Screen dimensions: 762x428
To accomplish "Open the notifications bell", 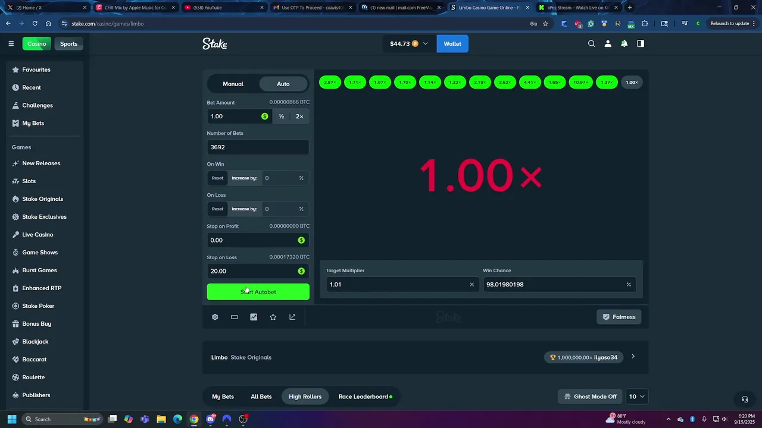I will (x=624, y=43).
